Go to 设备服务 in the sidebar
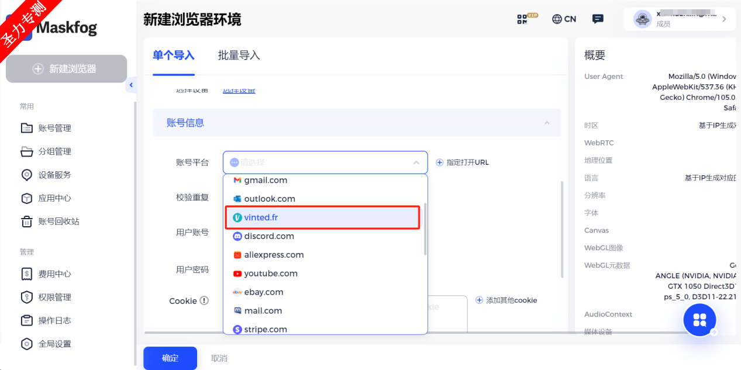The height and width of the screenshot is (370, 741). (46, 175)
